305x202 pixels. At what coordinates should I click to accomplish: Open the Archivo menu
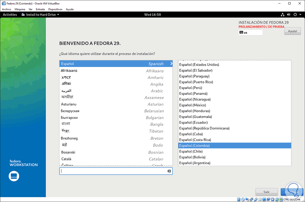(6, 9)
